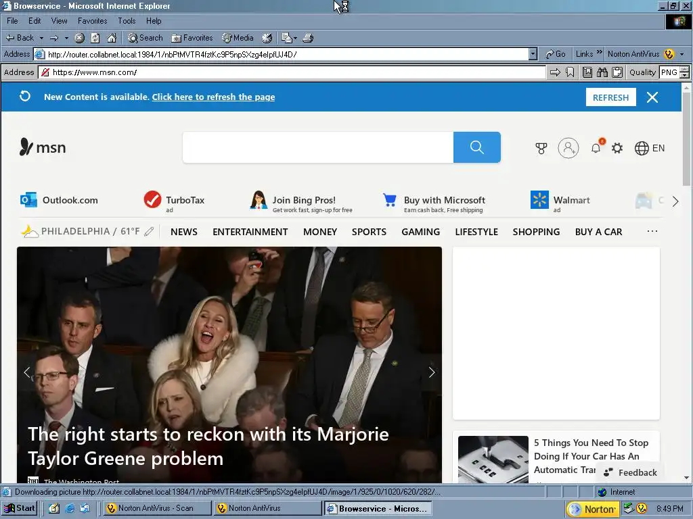Click the Browservice bookmark icon
This screenshot has height=519, width=693.
570,72
